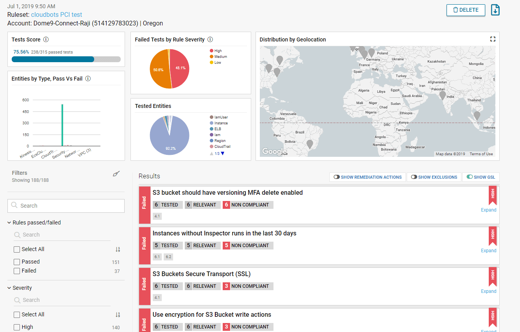Click the map pin near Singapore
Screen dimensions: 520x332
[477, 116]
